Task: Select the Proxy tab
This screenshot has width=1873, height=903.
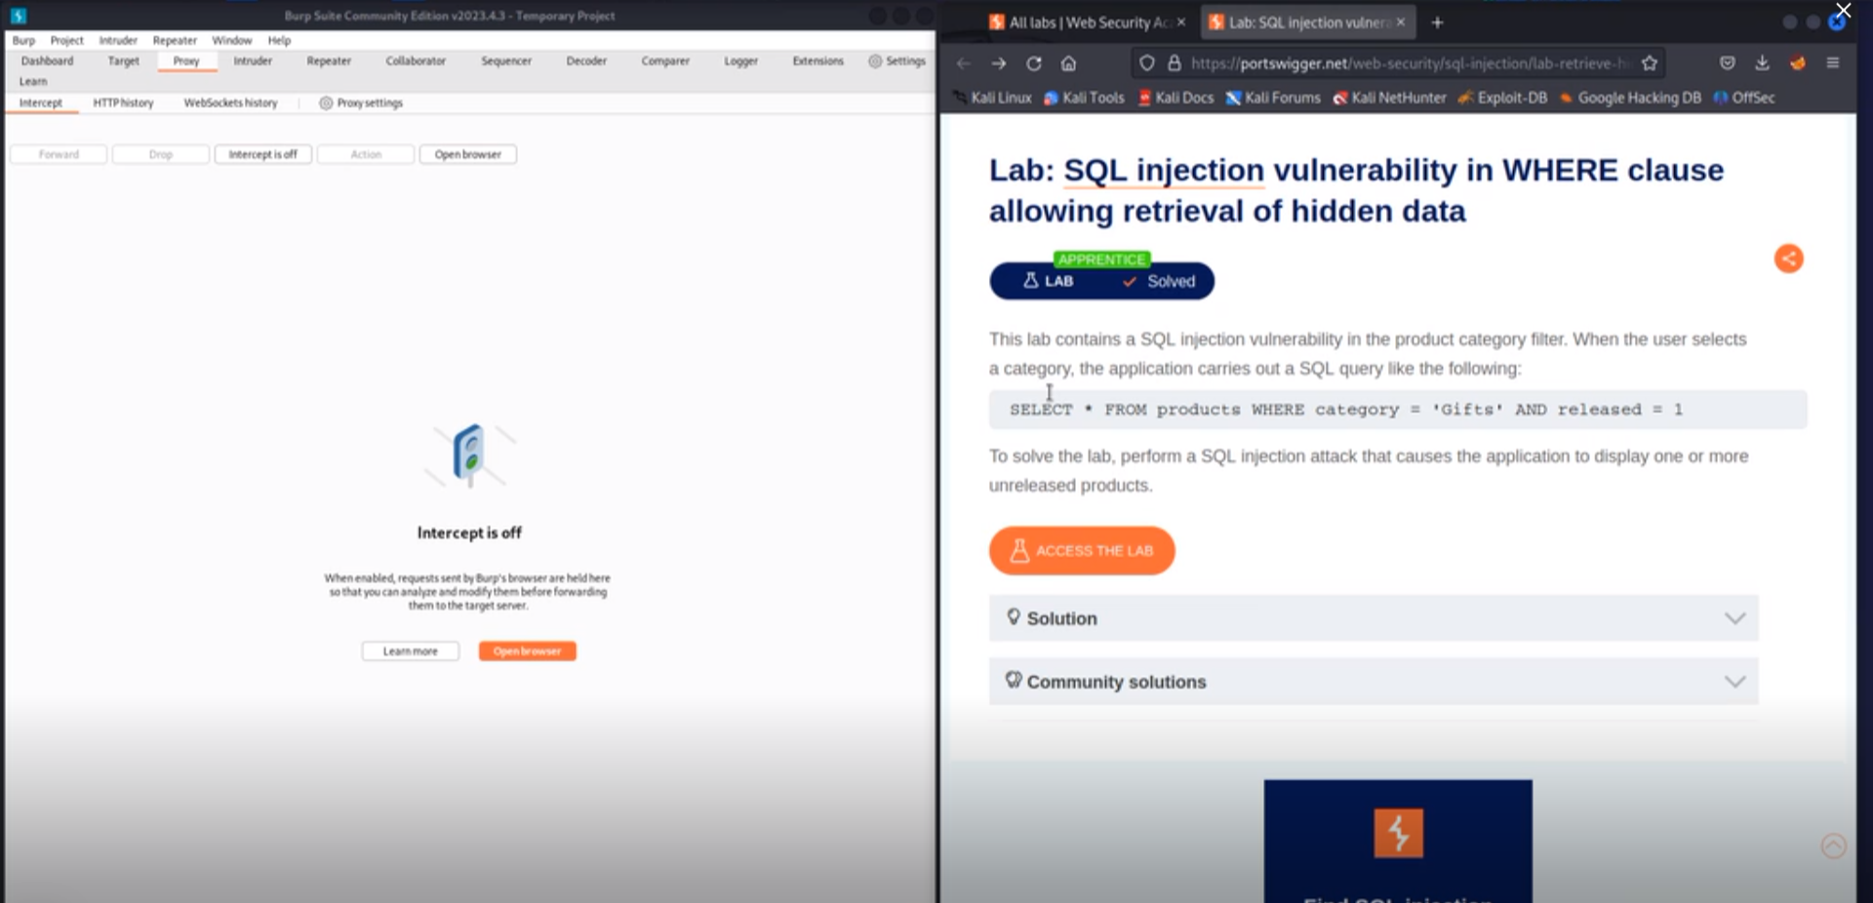Action: (186, 60)
